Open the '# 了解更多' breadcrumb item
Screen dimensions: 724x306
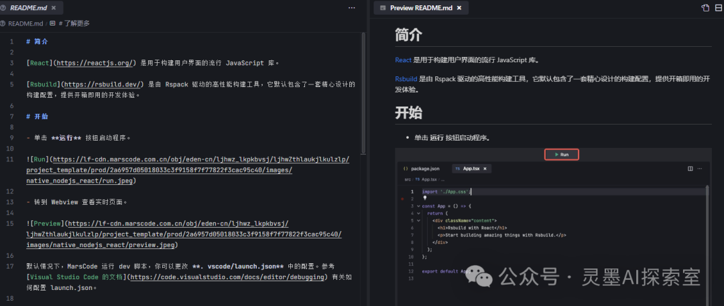pyautogui.click(x=74, y=23)
